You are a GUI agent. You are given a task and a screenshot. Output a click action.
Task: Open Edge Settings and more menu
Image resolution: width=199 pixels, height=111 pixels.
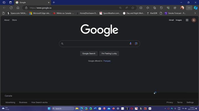pos(189,8)
